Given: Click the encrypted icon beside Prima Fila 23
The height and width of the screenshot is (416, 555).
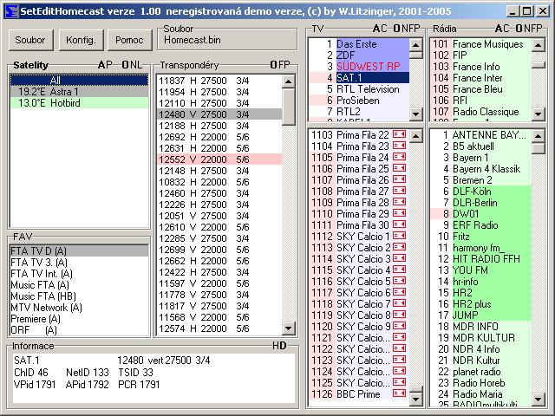Looking at the screenshot, I should [x=399, y=146].
